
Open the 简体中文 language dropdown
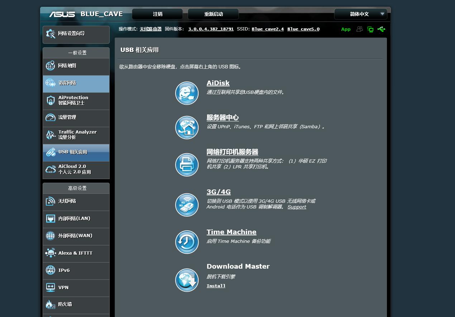coord(361,14)
